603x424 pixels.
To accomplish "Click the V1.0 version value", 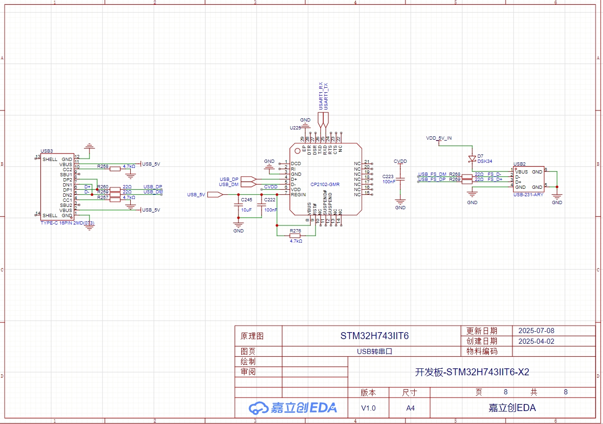I will tap(368, 408).
